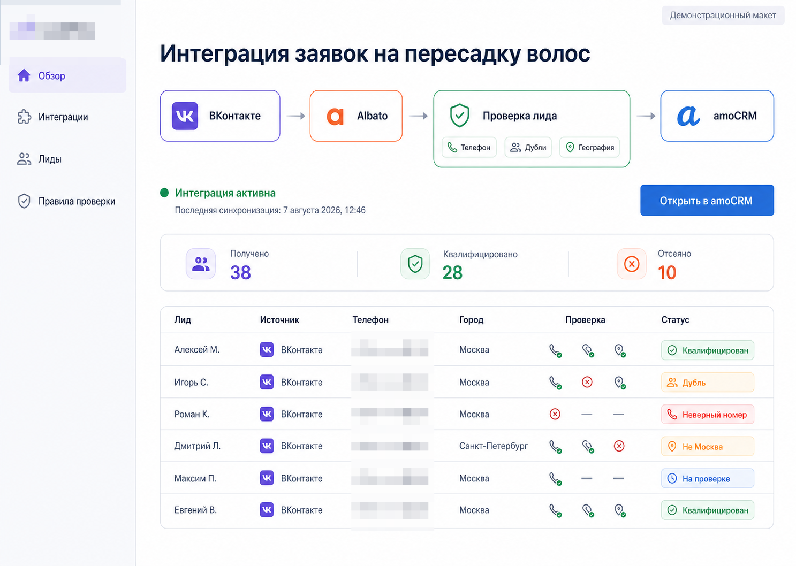796x566 pixels.
Task: Click Квалифицирован status for Алексей М.
Action: [708, 350]
